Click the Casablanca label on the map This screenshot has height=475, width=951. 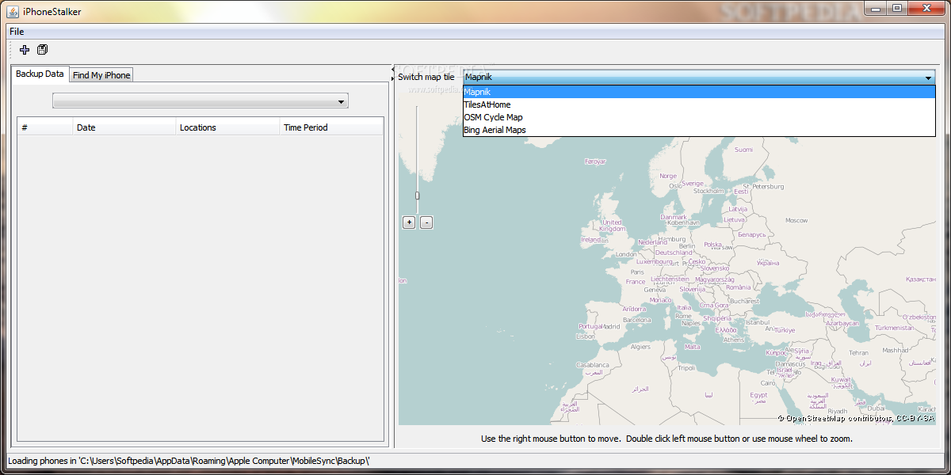pyautogui.click(x=593, y=365)
